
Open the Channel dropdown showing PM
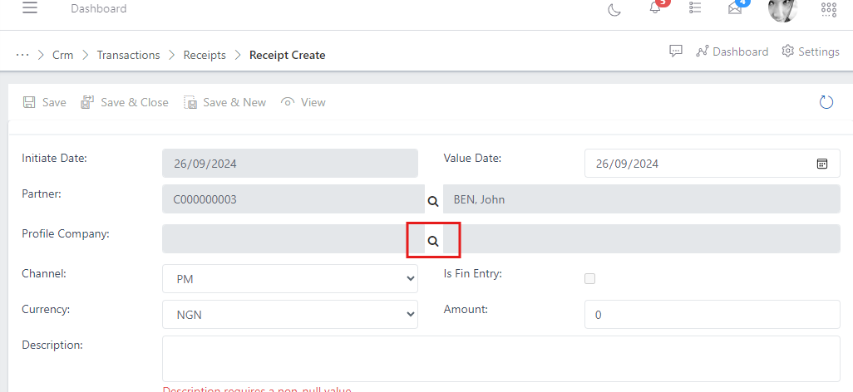click(290, 279)
